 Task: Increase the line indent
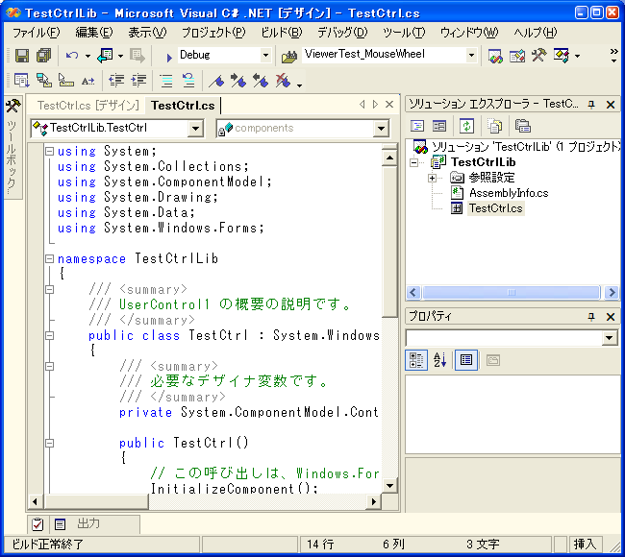(x=138, y=81)
